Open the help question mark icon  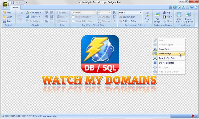pos(196,7)
